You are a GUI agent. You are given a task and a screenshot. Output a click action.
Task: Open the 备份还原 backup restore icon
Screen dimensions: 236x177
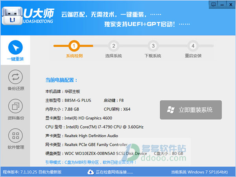[x=15, y=77]
